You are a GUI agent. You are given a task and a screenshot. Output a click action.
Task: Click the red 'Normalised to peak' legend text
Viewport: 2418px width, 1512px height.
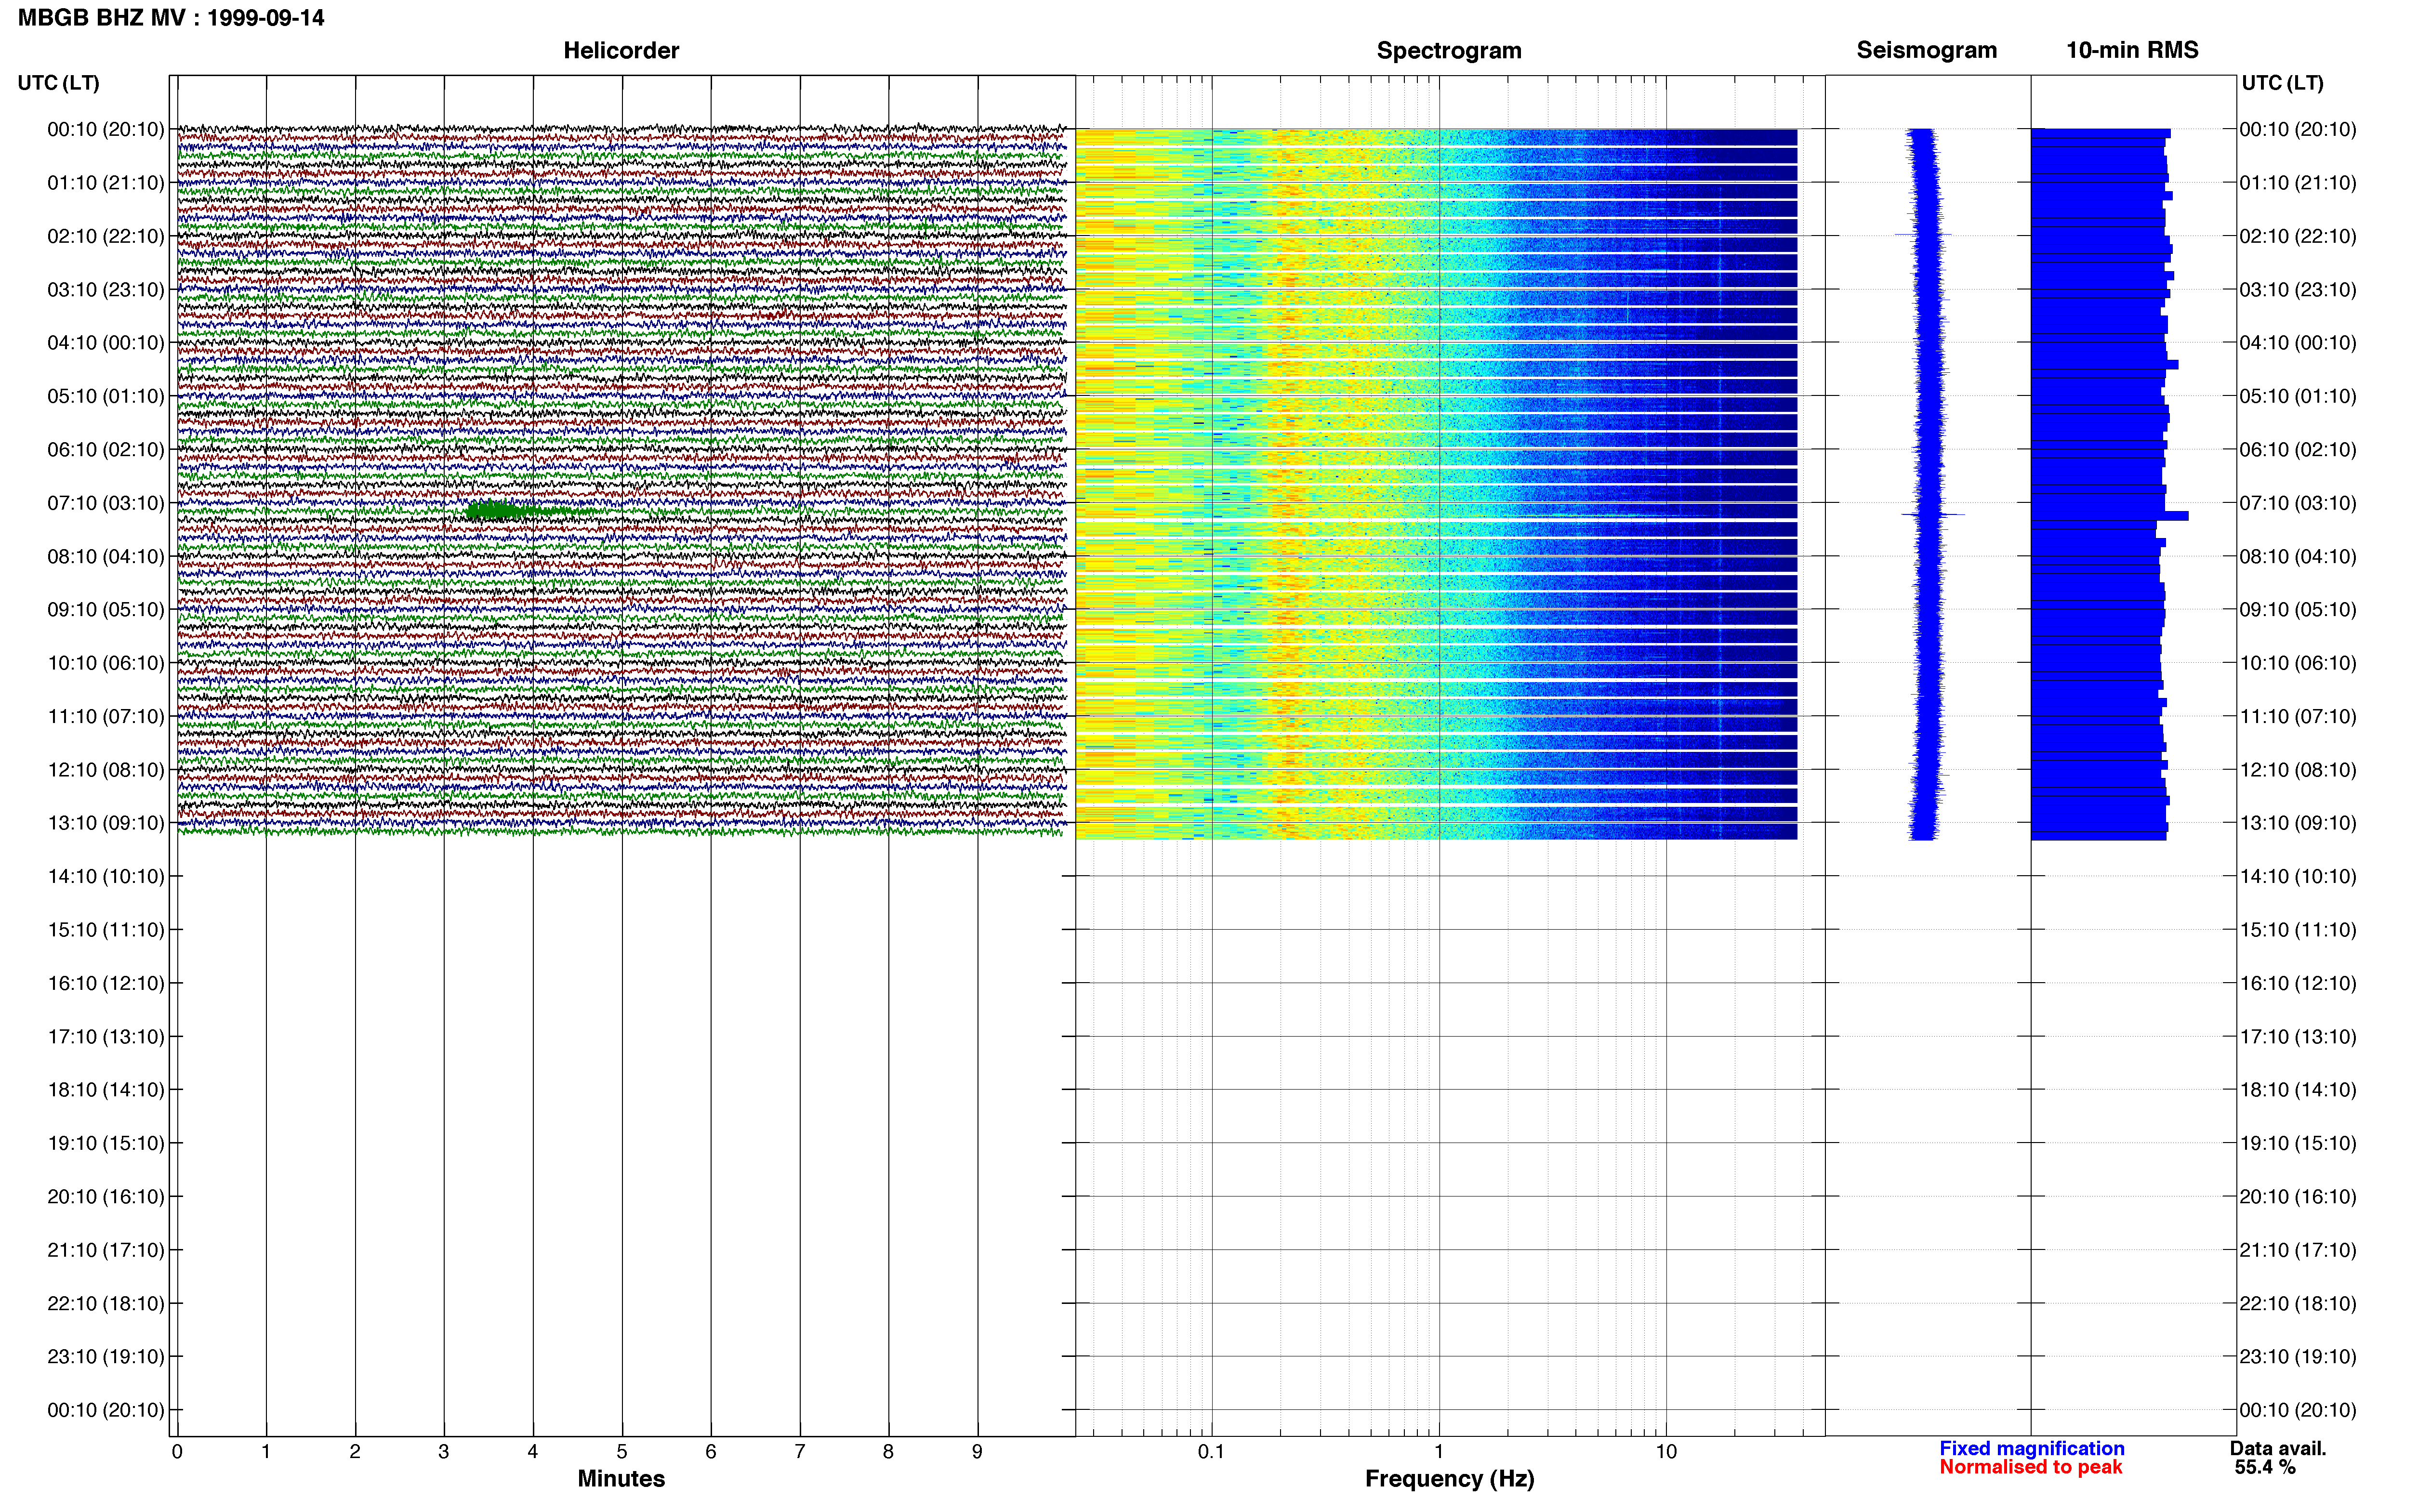click(2030, 1467)
